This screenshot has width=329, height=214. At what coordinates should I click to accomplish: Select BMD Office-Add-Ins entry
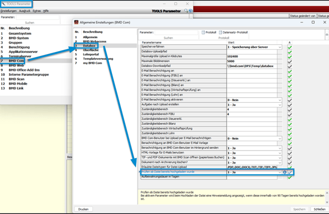[24, 70]
